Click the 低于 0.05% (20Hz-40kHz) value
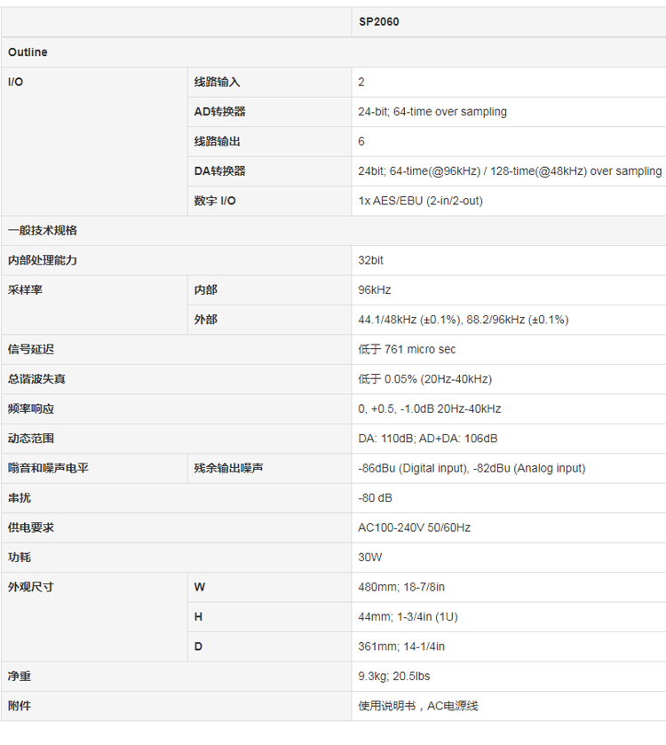Screen dimensions: 666x745 (425, 379)
